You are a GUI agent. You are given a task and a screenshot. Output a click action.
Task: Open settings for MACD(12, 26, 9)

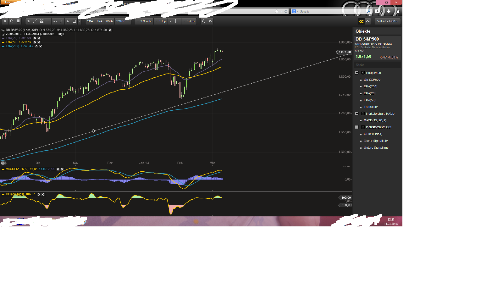[58, 169]
